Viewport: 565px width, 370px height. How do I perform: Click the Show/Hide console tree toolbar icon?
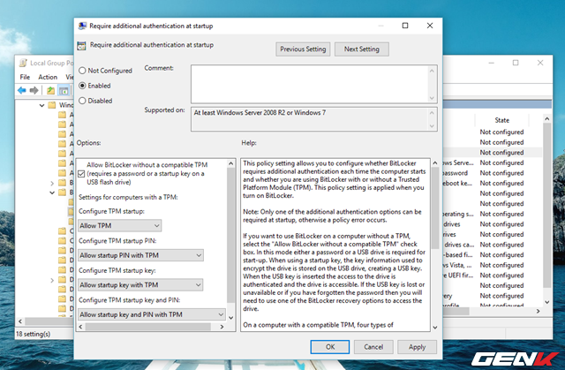64,90
